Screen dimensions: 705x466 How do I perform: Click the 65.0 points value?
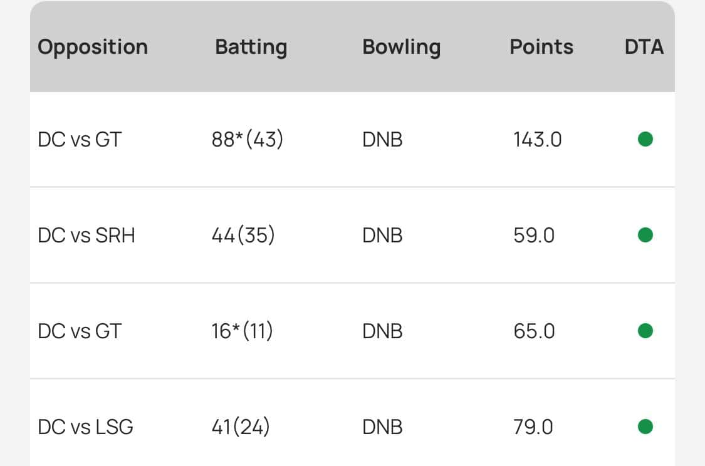coord(534,331)
